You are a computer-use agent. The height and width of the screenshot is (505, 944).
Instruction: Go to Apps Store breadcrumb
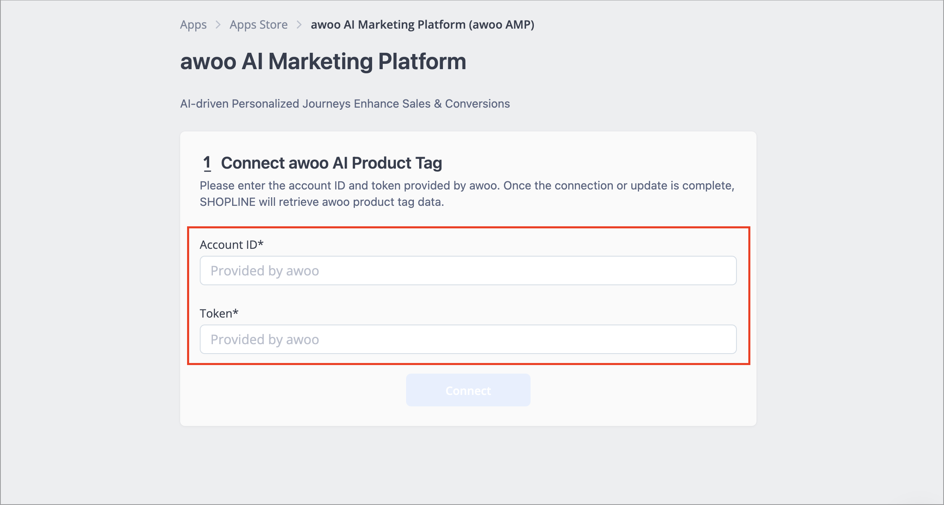(x=258, y=25)
